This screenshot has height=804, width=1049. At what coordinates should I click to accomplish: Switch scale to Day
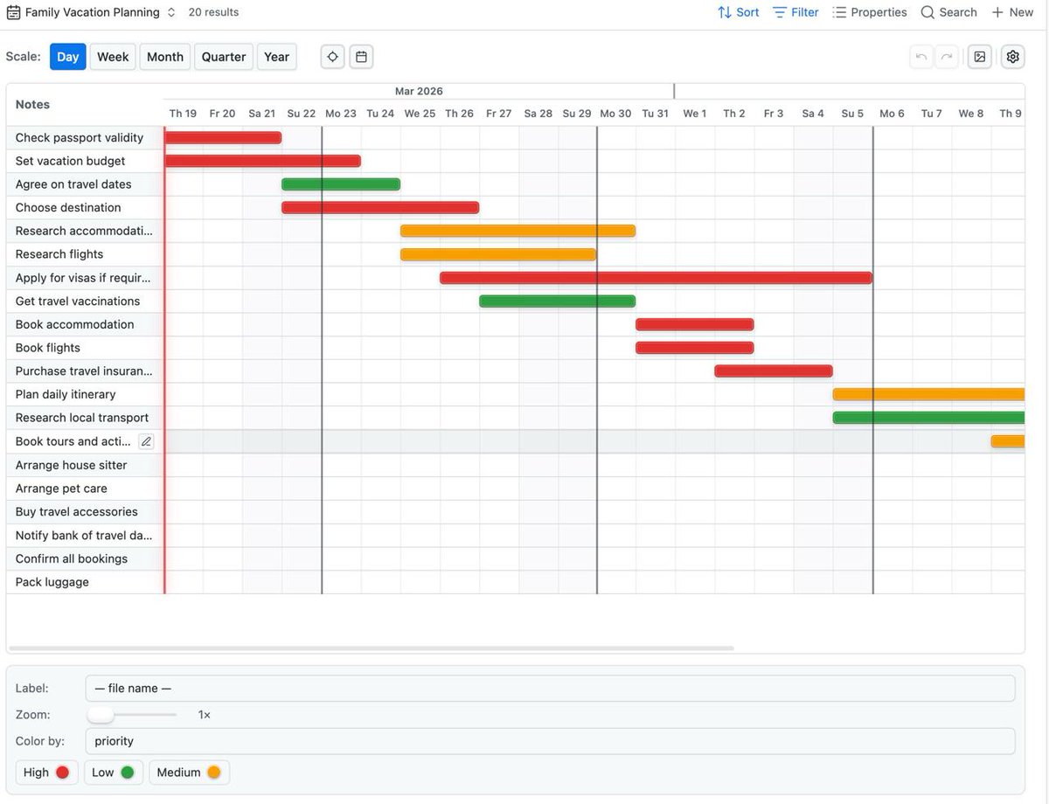pyautogui.click(x=68, y=57)
